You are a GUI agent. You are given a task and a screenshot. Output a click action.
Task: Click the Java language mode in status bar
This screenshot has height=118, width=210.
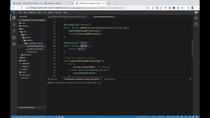point(186,117)
